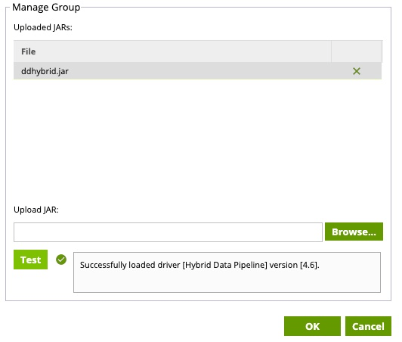Click the 'Uploaded JARs:' label
Viewport: 402px width, 342px height.
[43, 27]
